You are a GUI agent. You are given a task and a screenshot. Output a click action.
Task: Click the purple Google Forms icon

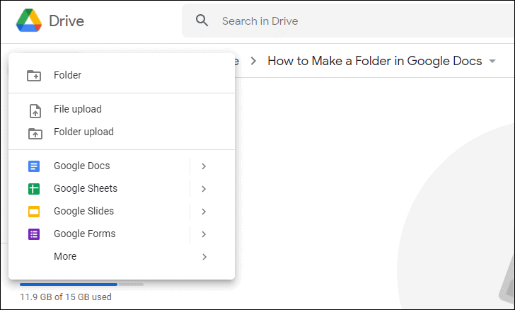tap(34, 234)
